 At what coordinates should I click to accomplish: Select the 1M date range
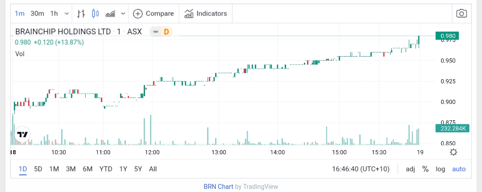54,169
